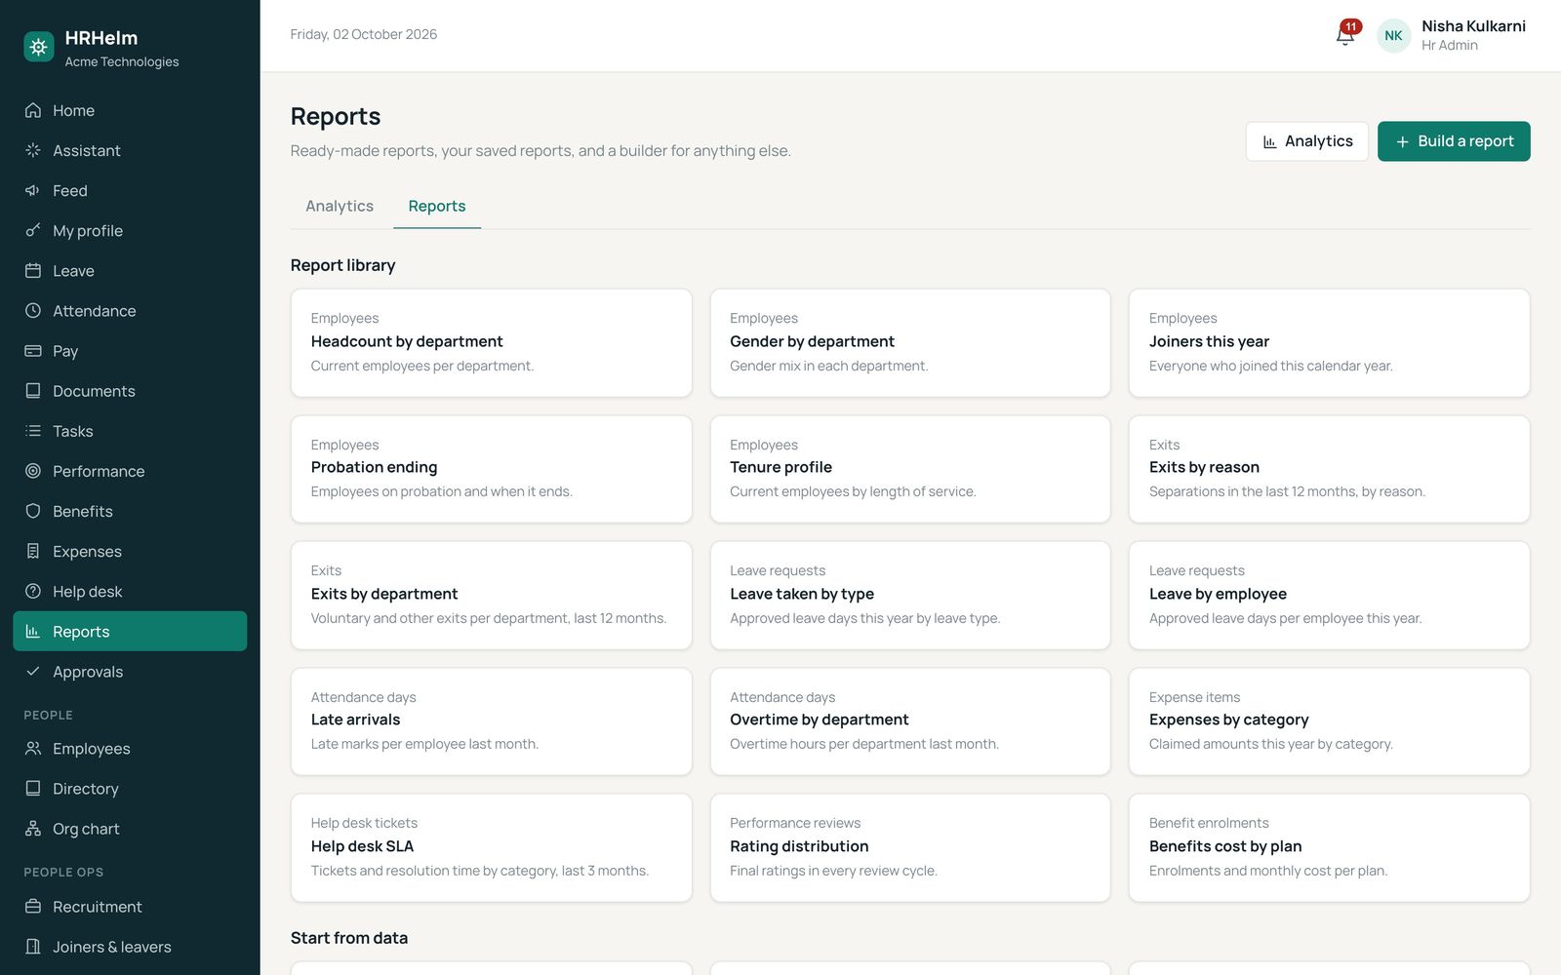The height and width of the screenshot is (975, 1561).
Task: Switch to the Analytics tab
Action: click(x=340, y=206)
